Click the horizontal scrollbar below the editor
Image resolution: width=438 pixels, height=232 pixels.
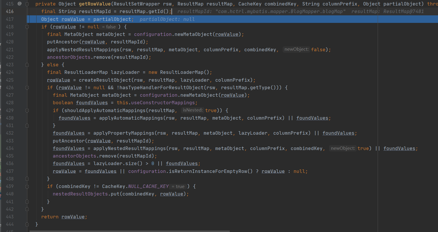[129, 231]
